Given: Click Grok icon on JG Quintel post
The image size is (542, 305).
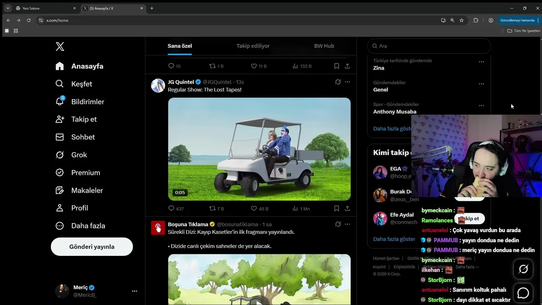Looking at the screenshot, I should click(338, 82).
